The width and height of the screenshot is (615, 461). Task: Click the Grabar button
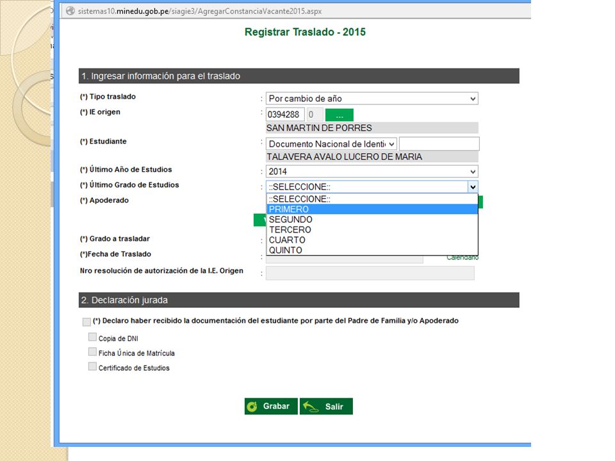click(271, 407)
